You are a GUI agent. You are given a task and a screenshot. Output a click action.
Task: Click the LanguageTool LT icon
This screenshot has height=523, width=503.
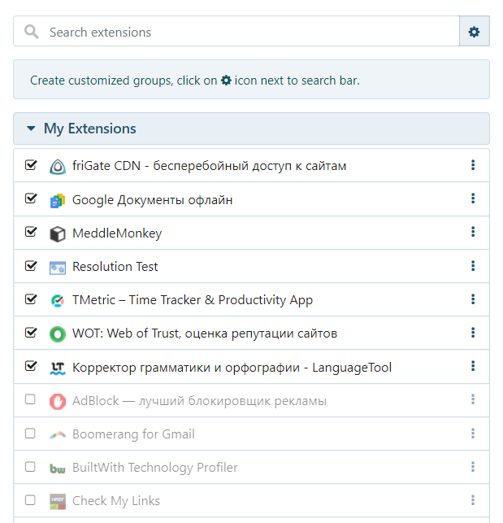[58, 368]
